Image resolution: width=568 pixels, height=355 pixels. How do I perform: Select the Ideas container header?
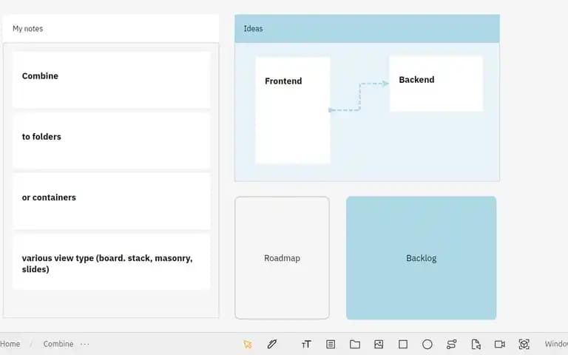pos(367,29)
